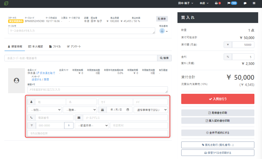The image size is (262, 159).
Task: Open the hamburger menu in header
Action: 254,3
